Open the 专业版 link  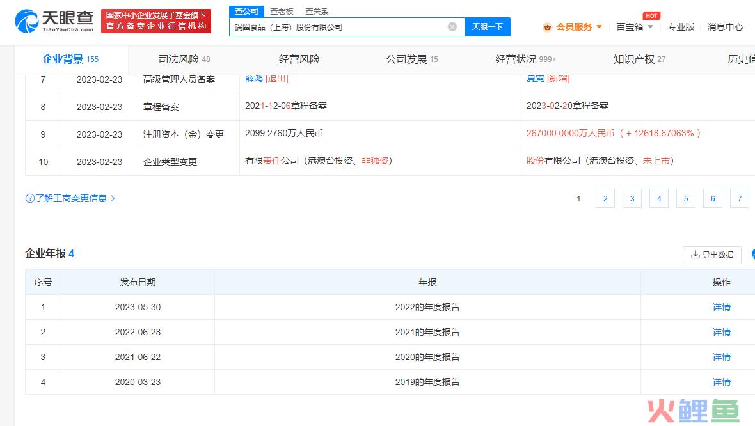(x=681, y=27)
